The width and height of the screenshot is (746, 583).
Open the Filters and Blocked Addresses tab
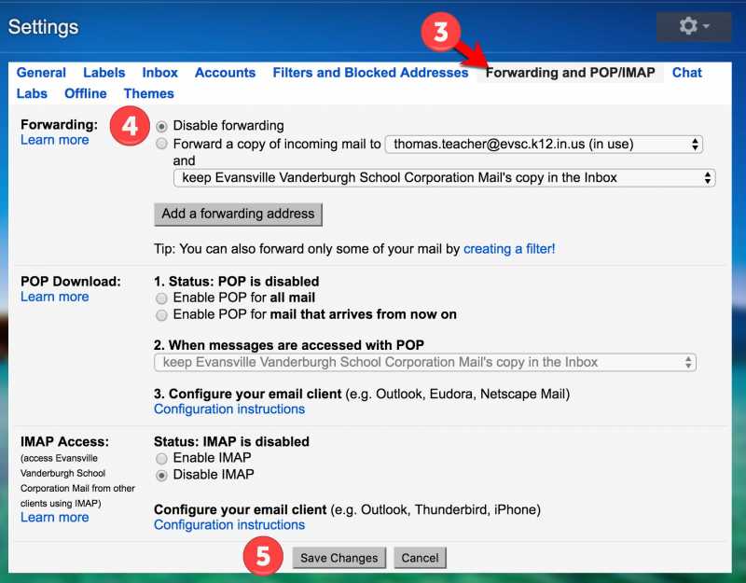click(x=370, y=73)
